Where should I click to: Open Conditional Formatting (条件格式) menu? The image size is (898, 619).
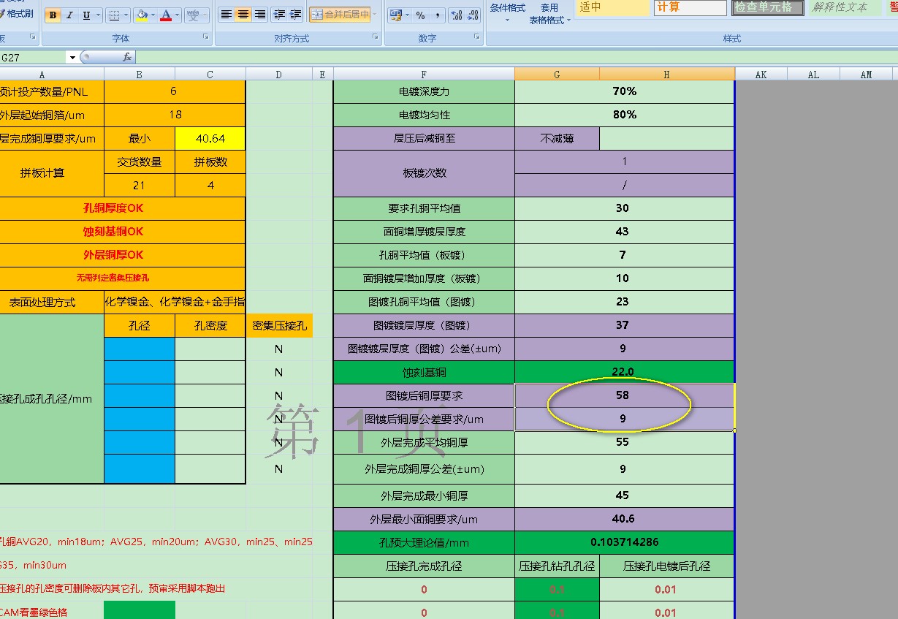[x=507, y=12]
